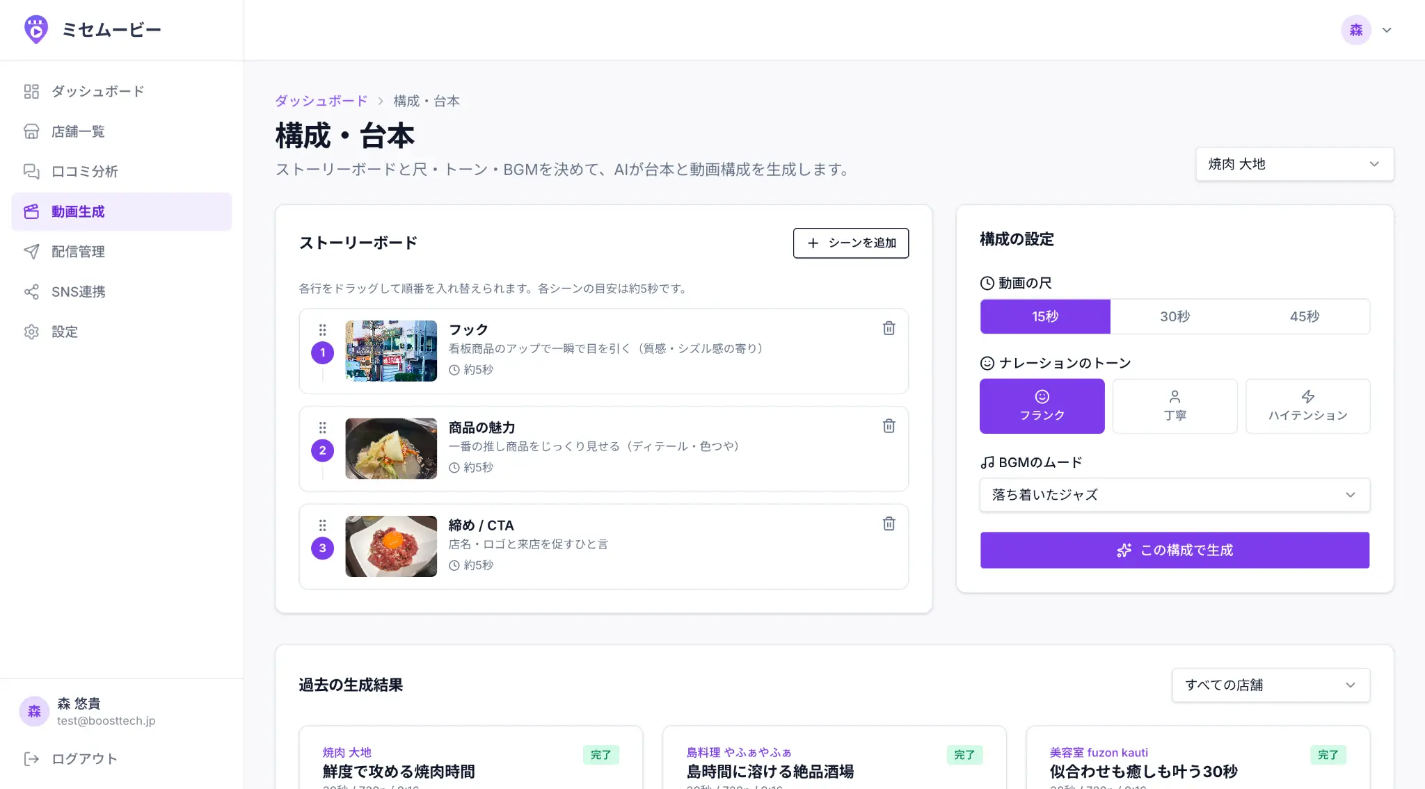1425x789 pixels.
Task: Choose フランク narration tone
Action: pyautogui.click(x=1042, y=406)
